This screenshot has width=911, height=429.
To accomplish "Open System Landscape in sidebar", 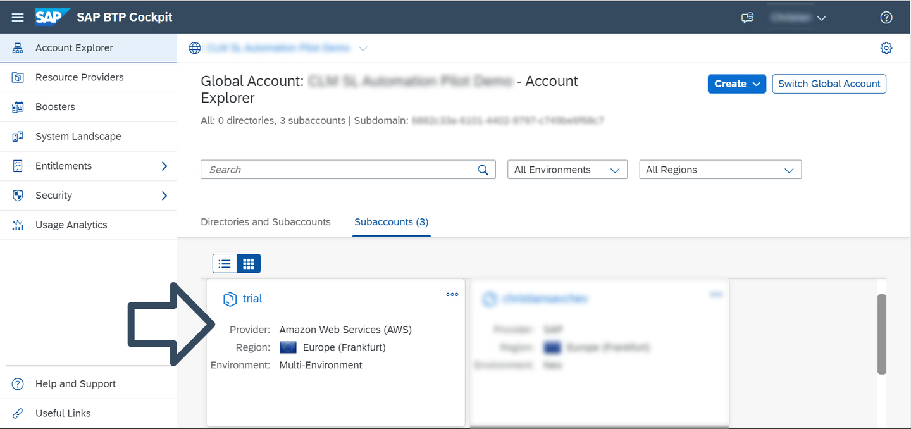I will click(x=88, y=136).
